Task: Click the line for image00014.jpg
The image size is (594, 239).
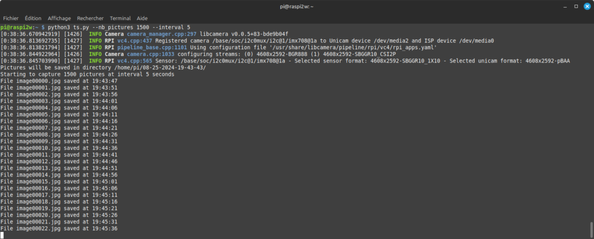Action: [x=59, y=175]
